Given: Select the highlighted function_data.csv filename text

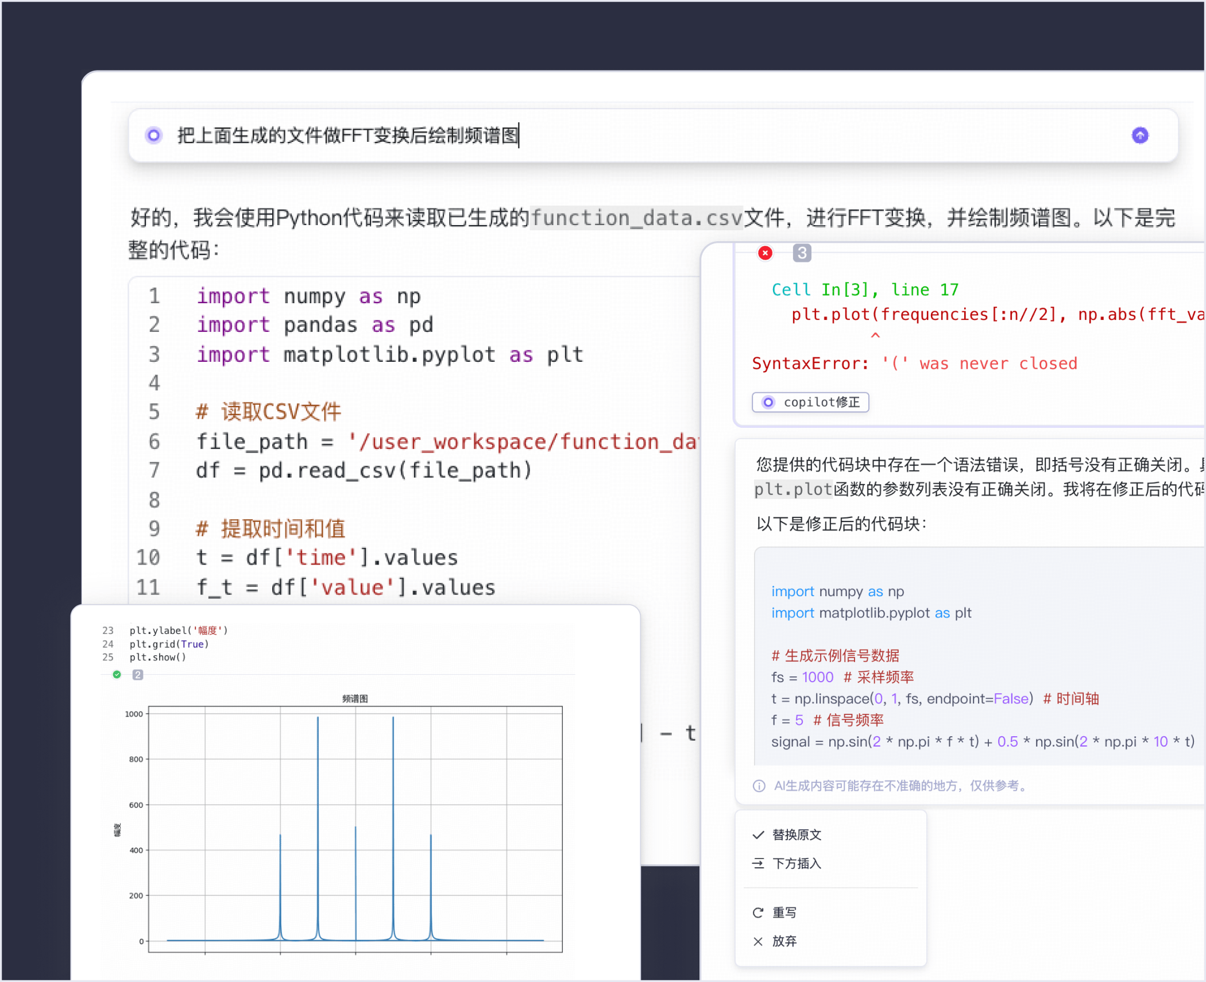Looking at the screenshot, I should pyautogui.click(x=636, y=218).
